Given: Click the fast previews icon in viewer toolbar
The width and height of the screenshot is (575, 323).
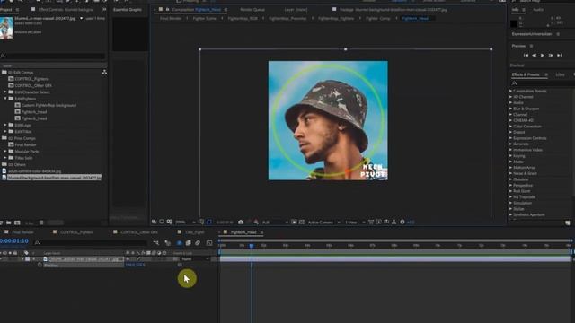Looking at the screenshot, I should click(378, 222).
